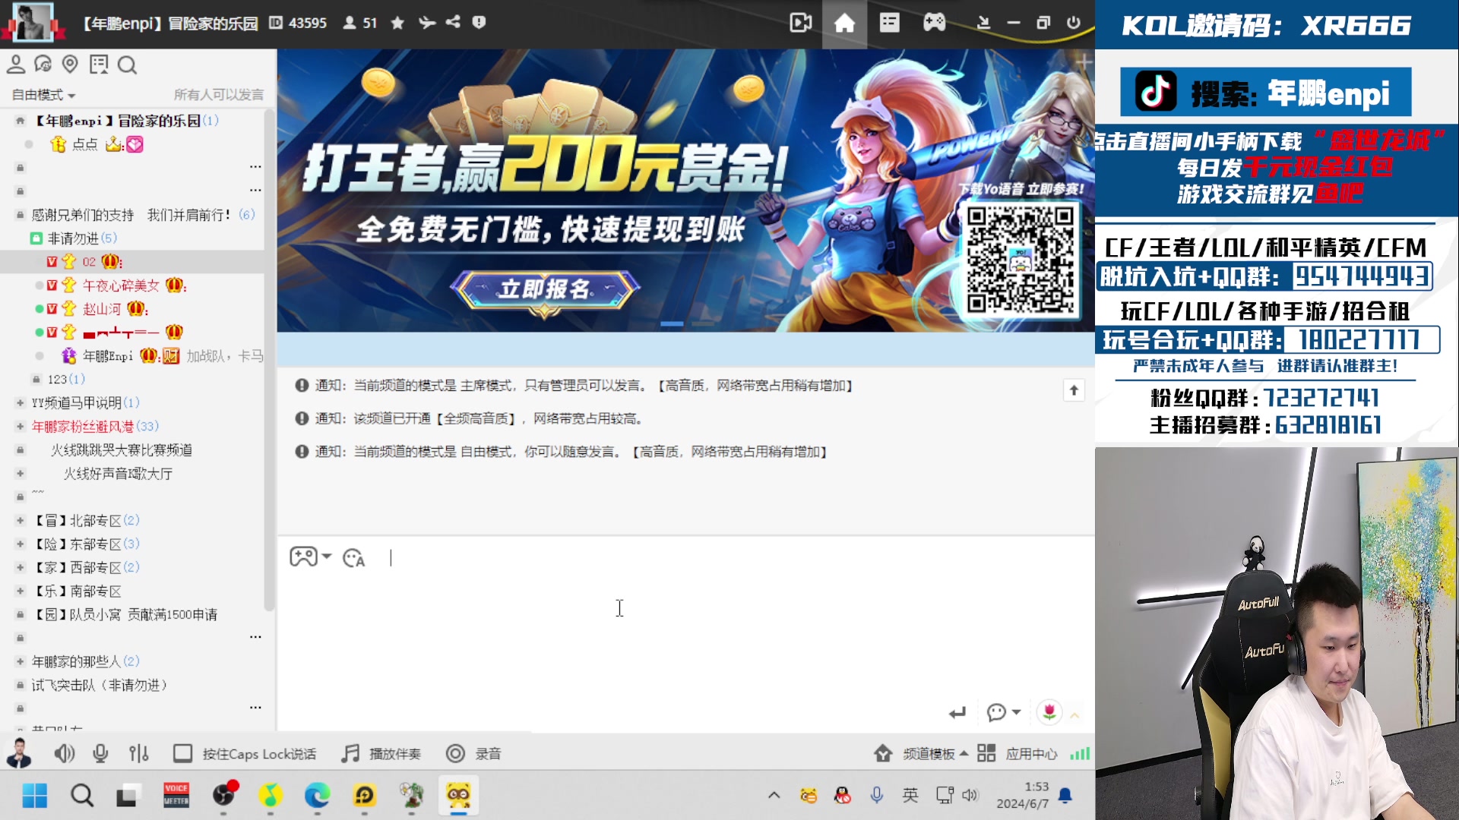Viewport: 1459px width, 820px height.
Task: Toggle the microphone icon in the bottom bar
Action: (x=100, y=753)
